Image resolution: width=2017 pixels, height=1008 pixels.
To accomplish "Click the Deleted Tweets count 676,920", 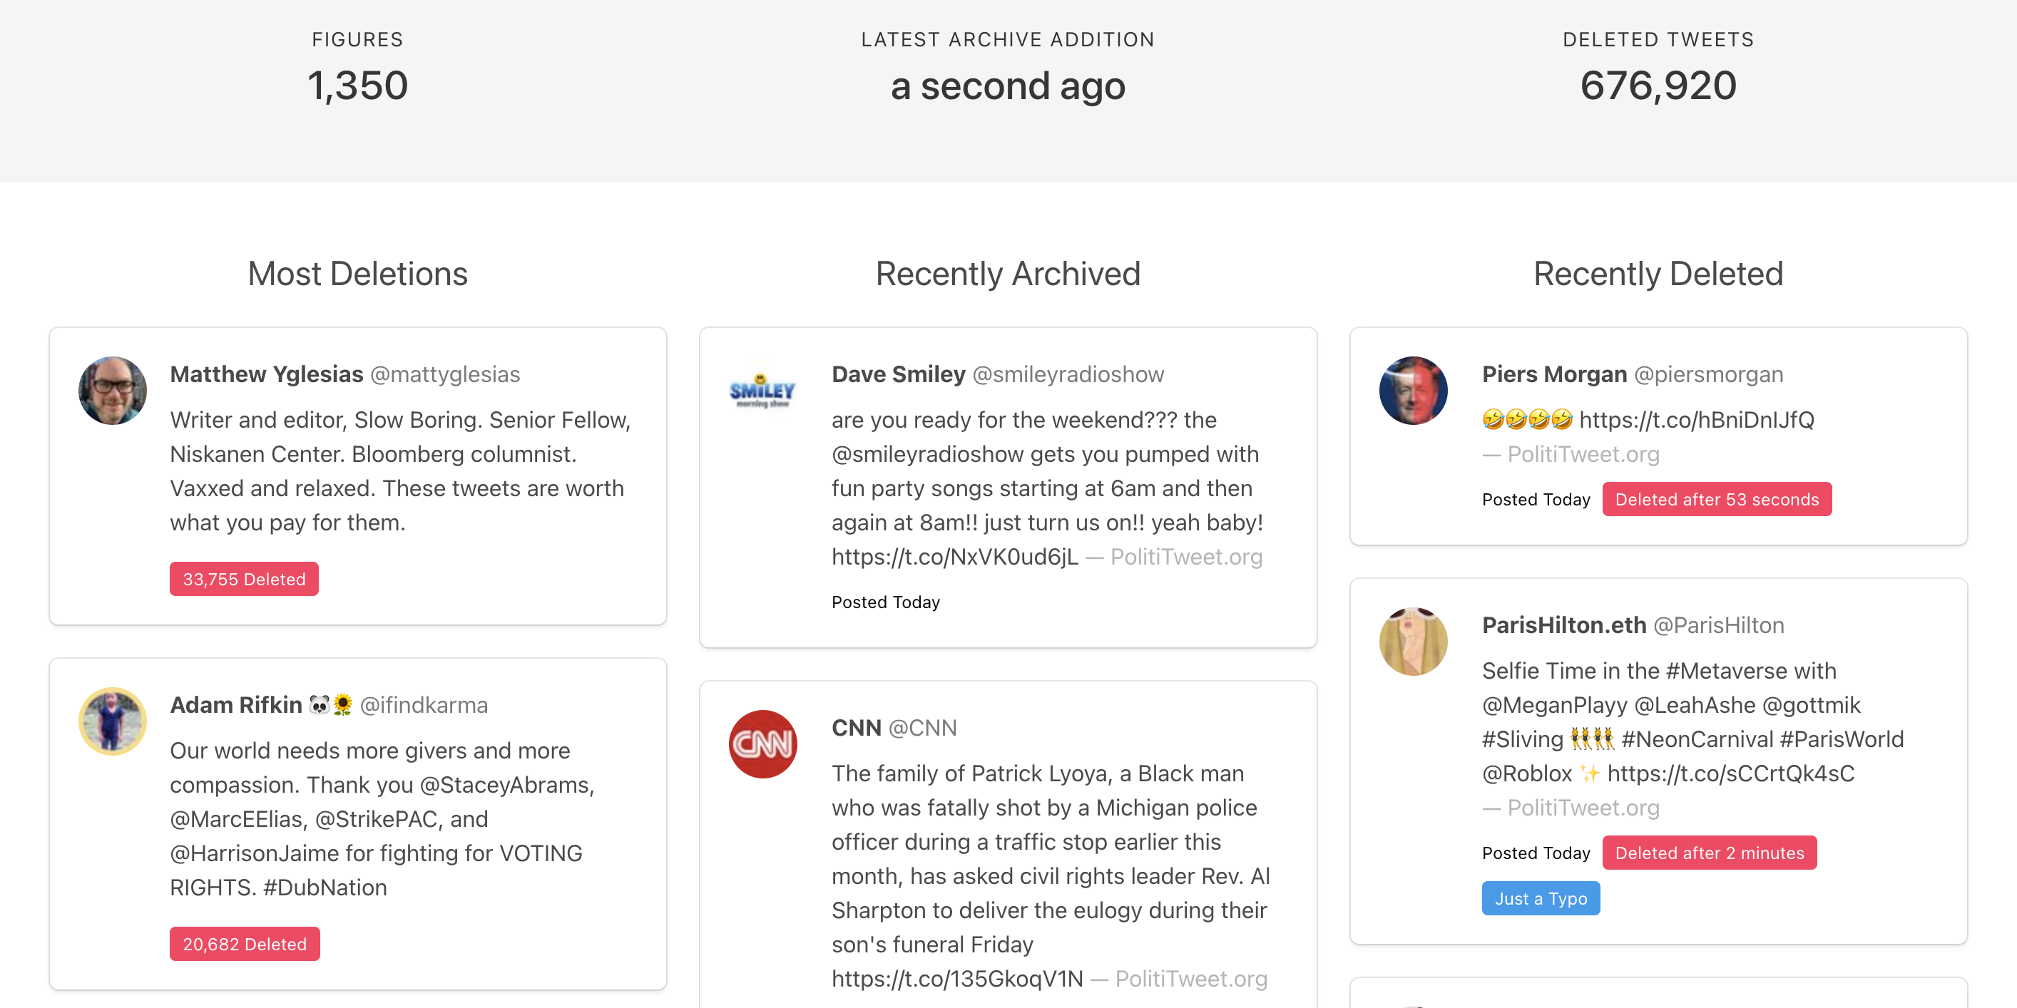I will point(1658,86).
